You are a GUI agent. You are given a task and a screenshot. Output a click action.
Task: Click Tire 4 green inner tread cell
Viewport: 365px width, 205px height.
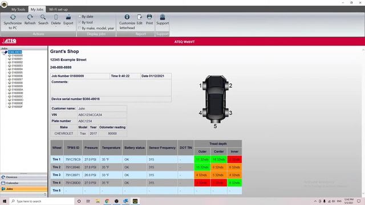[x=234, y=183]
